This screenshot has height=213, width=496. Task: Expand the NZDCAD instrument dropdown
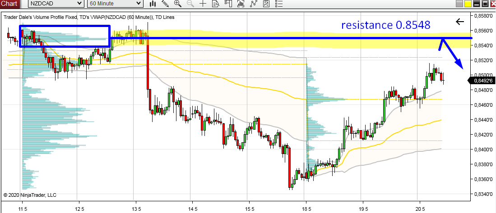tap(56, 3)
